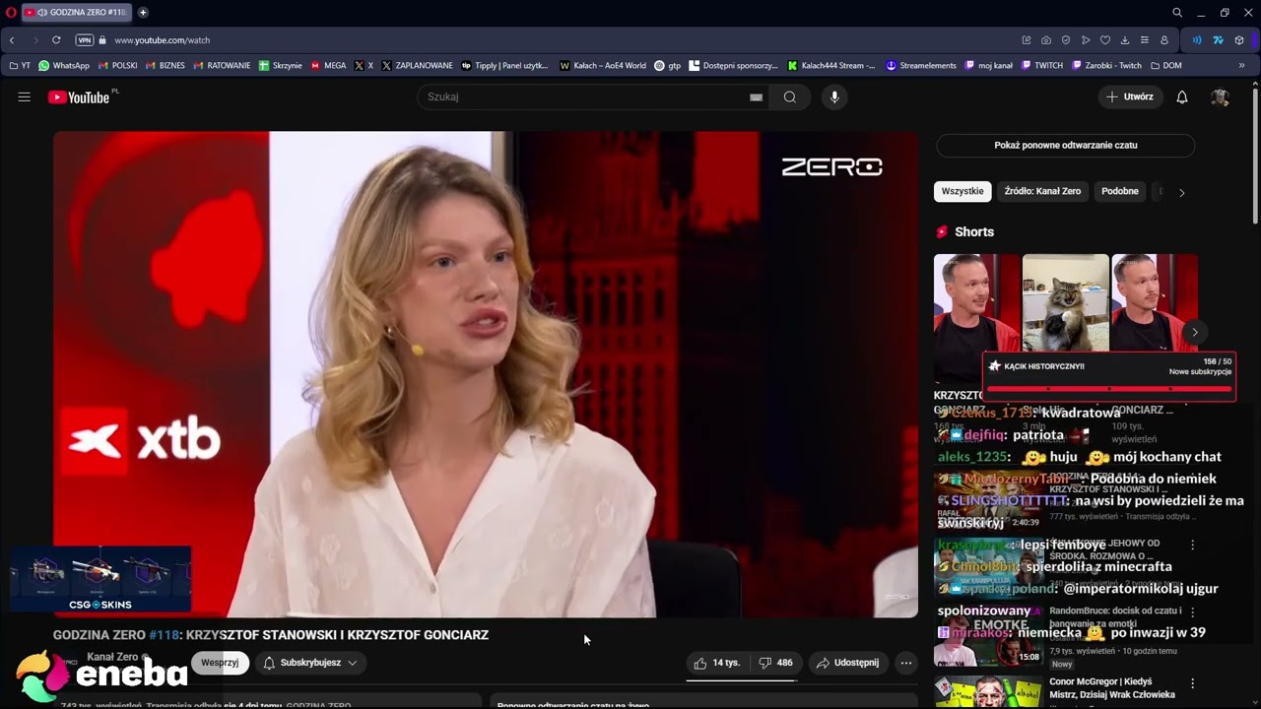The height and width of the screenshot is (709, 1261).
Task: Open the extensions cube icon
Action: 1239,40
